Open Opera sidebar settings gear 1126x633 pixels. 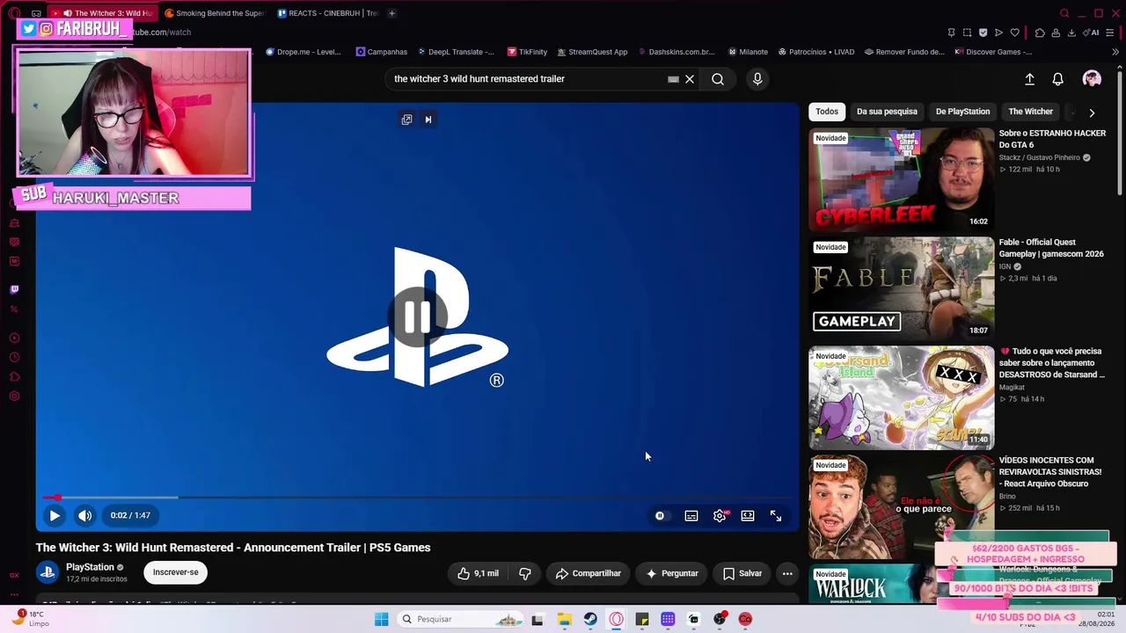point(14,396)
